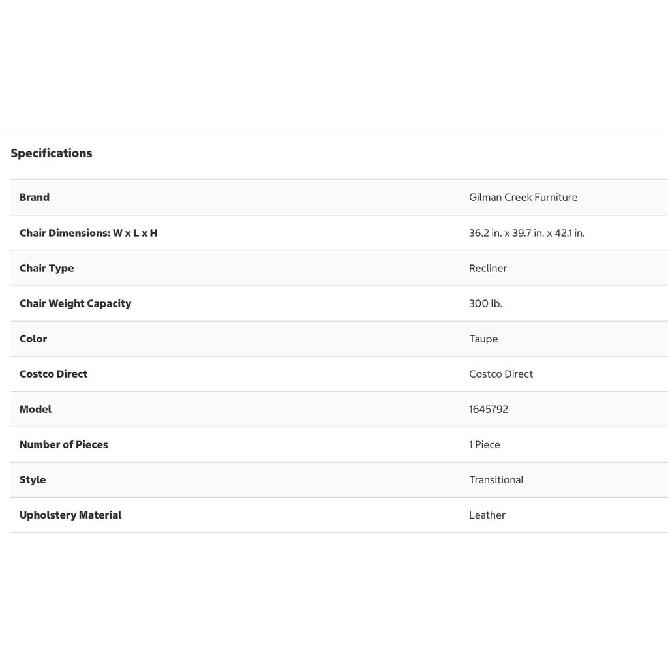Select the Chair Weight Capacity label

[x=75, y=304]
